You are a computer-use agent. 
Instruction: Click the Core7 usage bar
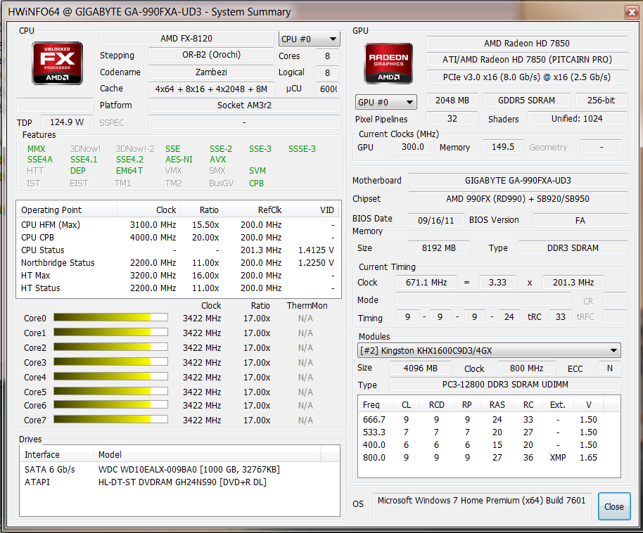[110, 419]
